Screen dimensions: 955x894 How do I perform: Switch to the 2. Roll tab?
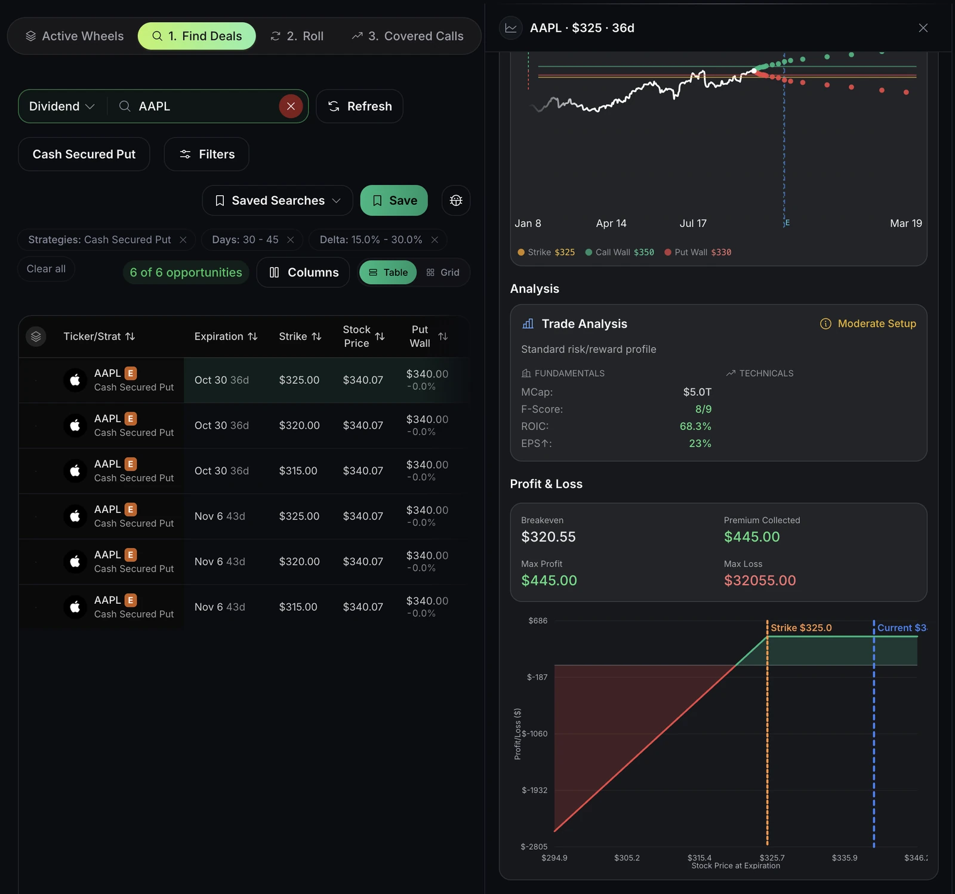point(297,36)
